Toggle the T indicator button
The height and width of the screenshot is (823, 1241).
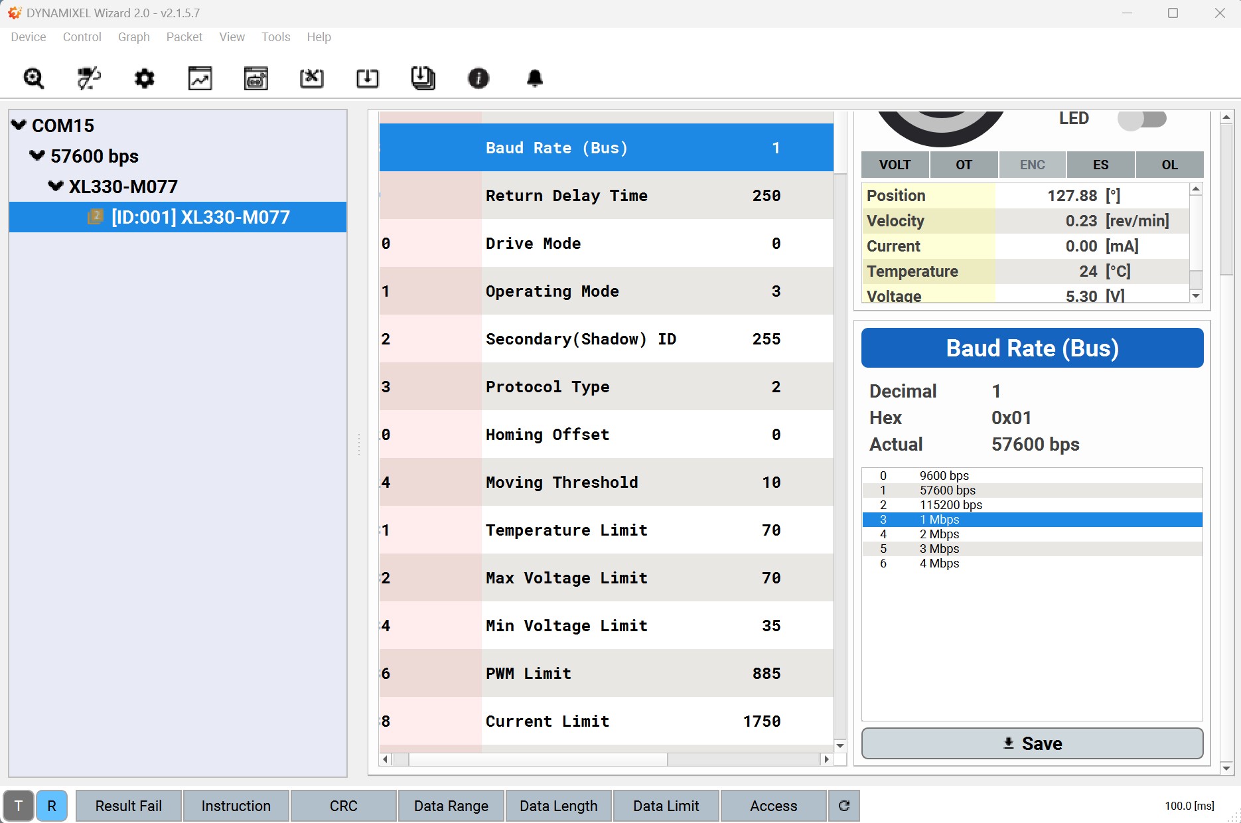point(19,806)
